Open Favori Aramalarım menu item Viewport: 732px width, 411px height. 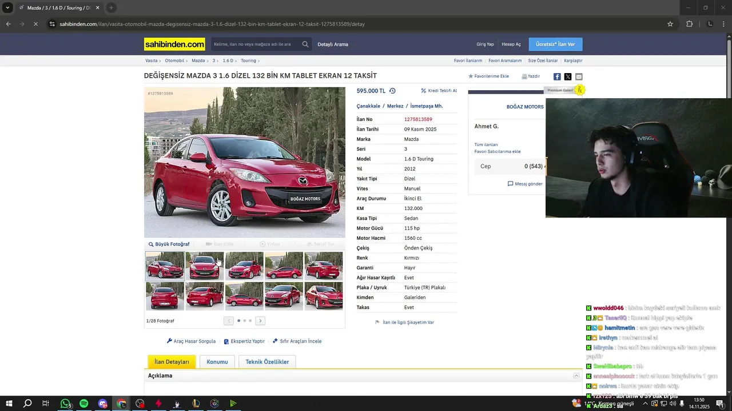[505, 61]
